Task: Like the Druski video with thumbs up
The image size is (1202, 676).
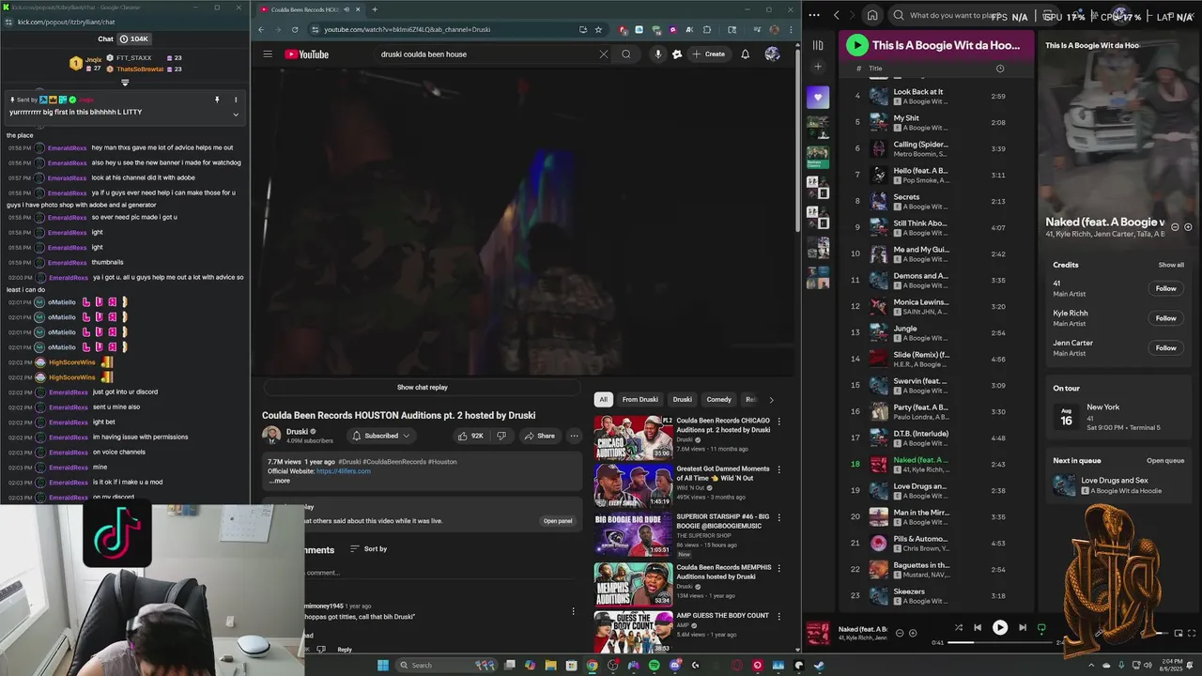Action: click(x=470, y=436)
